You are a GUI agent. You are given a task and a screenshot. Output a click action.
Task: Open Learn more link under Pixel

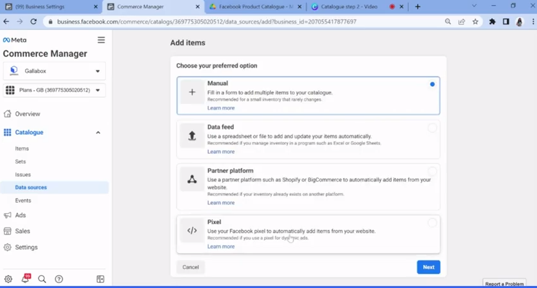pyautogui.click(x=221, y=246)
